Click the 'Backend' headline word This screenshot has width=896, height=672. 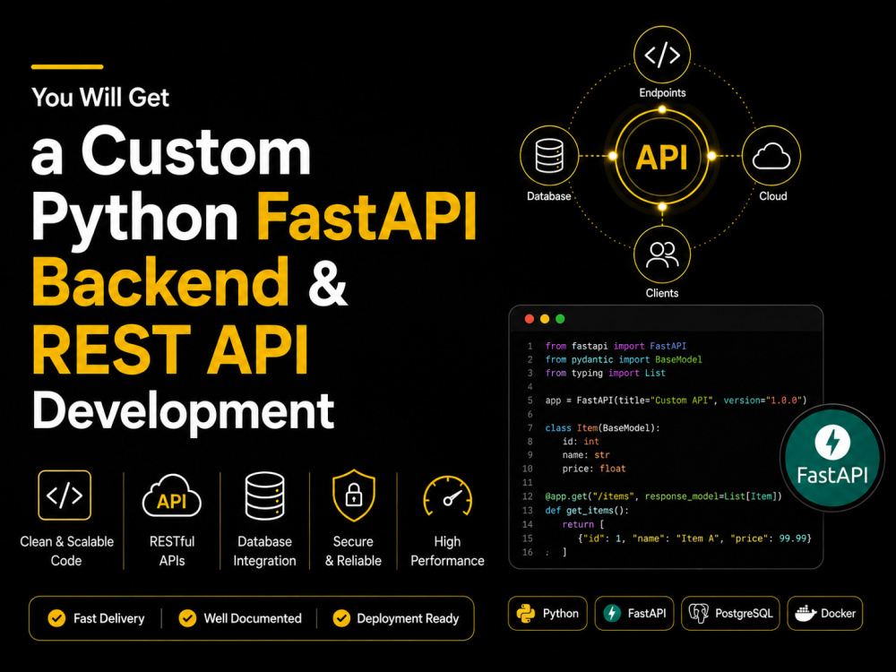click(x=160, y=281)
